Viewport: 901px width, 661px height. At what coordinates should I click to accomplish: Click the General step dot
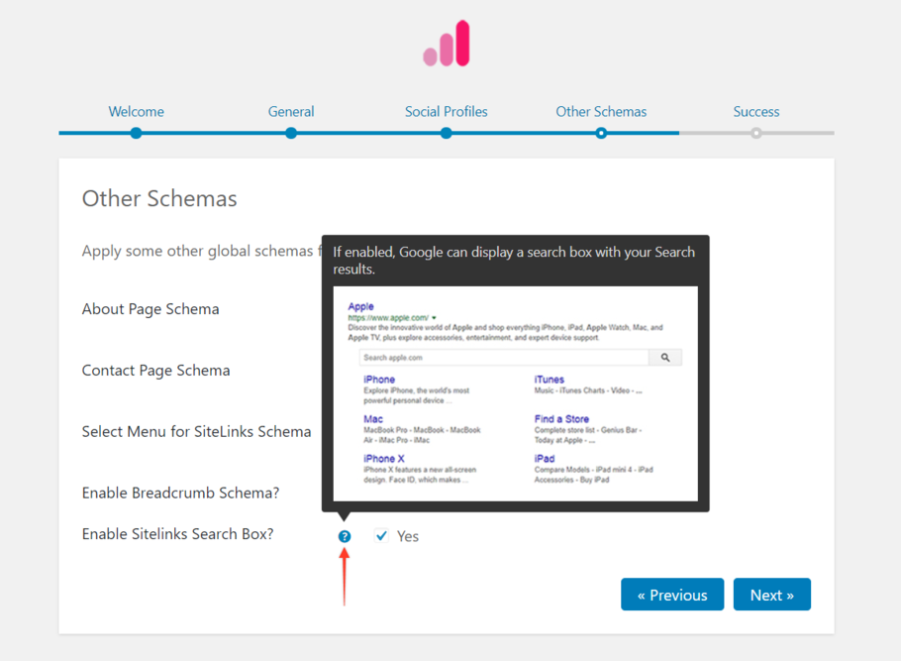pos(291,132)
